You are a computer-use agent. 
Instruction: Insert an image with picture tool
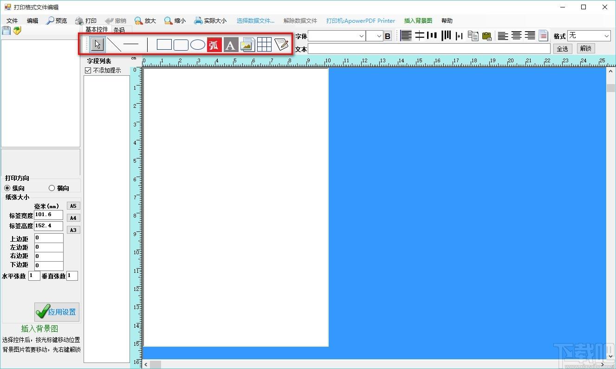point(247,45)
